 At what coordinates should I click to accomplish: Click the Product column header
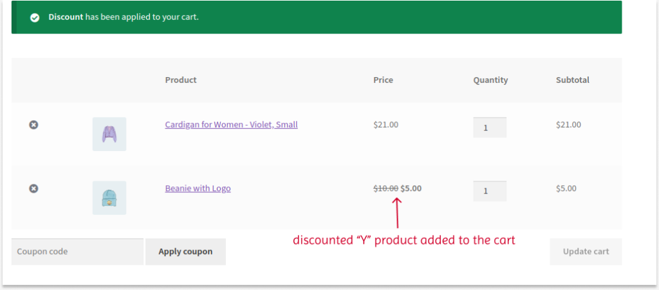click(x=181, y=80)
